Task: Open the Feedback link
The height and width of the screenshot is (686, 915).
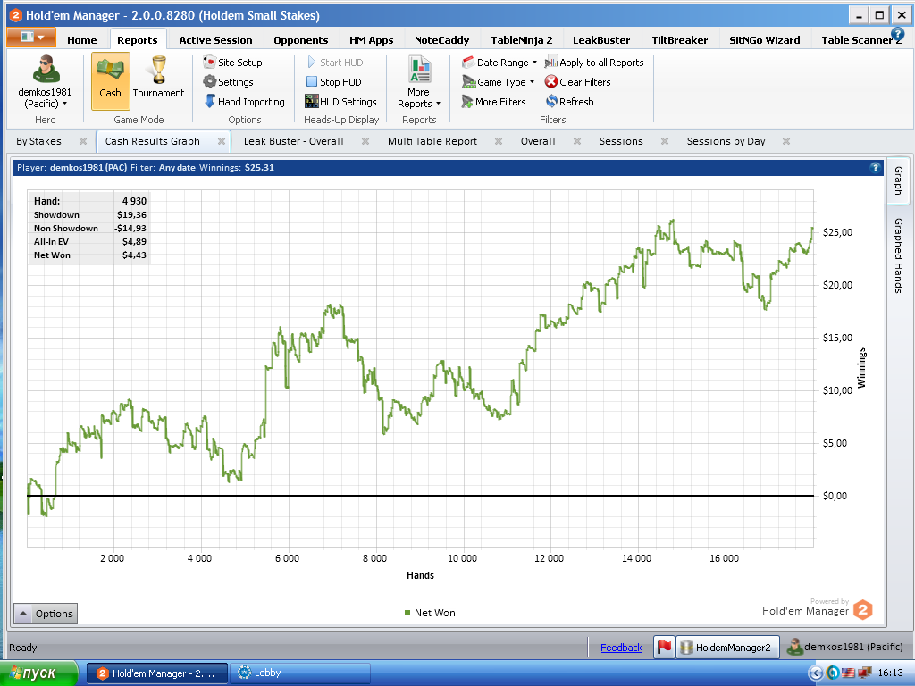Action: pyautogui.click(x=622, y=648)
